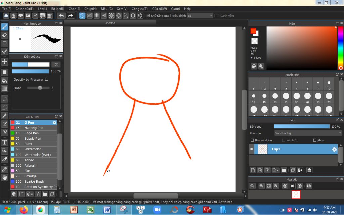Open snap settings gear icon
Screen dimensions: 344x215
coord(140,16)
